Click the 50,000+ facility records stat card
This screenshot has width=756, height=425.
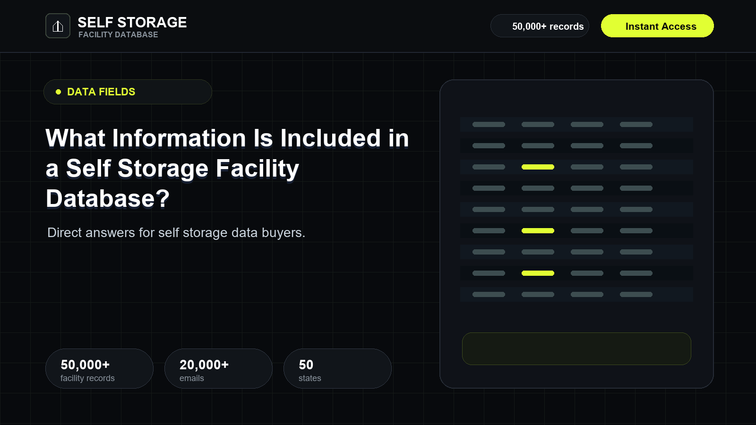[99, 369]
